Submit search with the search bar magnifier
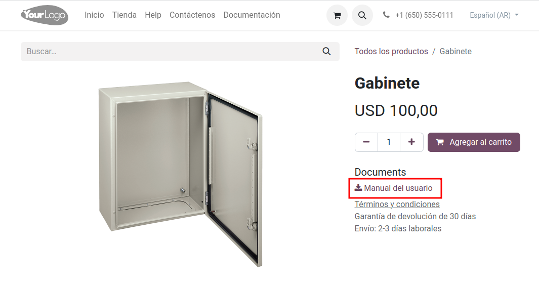Image resolution: width=539 pixels, height=284 pixels. 326,52
